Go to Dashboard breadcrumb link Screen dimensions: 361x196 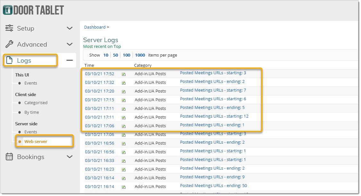click(95, 27)
